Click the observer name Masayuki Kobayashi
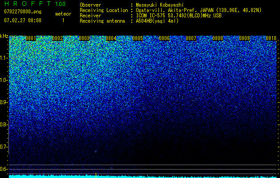Image resolution: width=280 pixels, height=178 pixels. click(x=160, y=5)
